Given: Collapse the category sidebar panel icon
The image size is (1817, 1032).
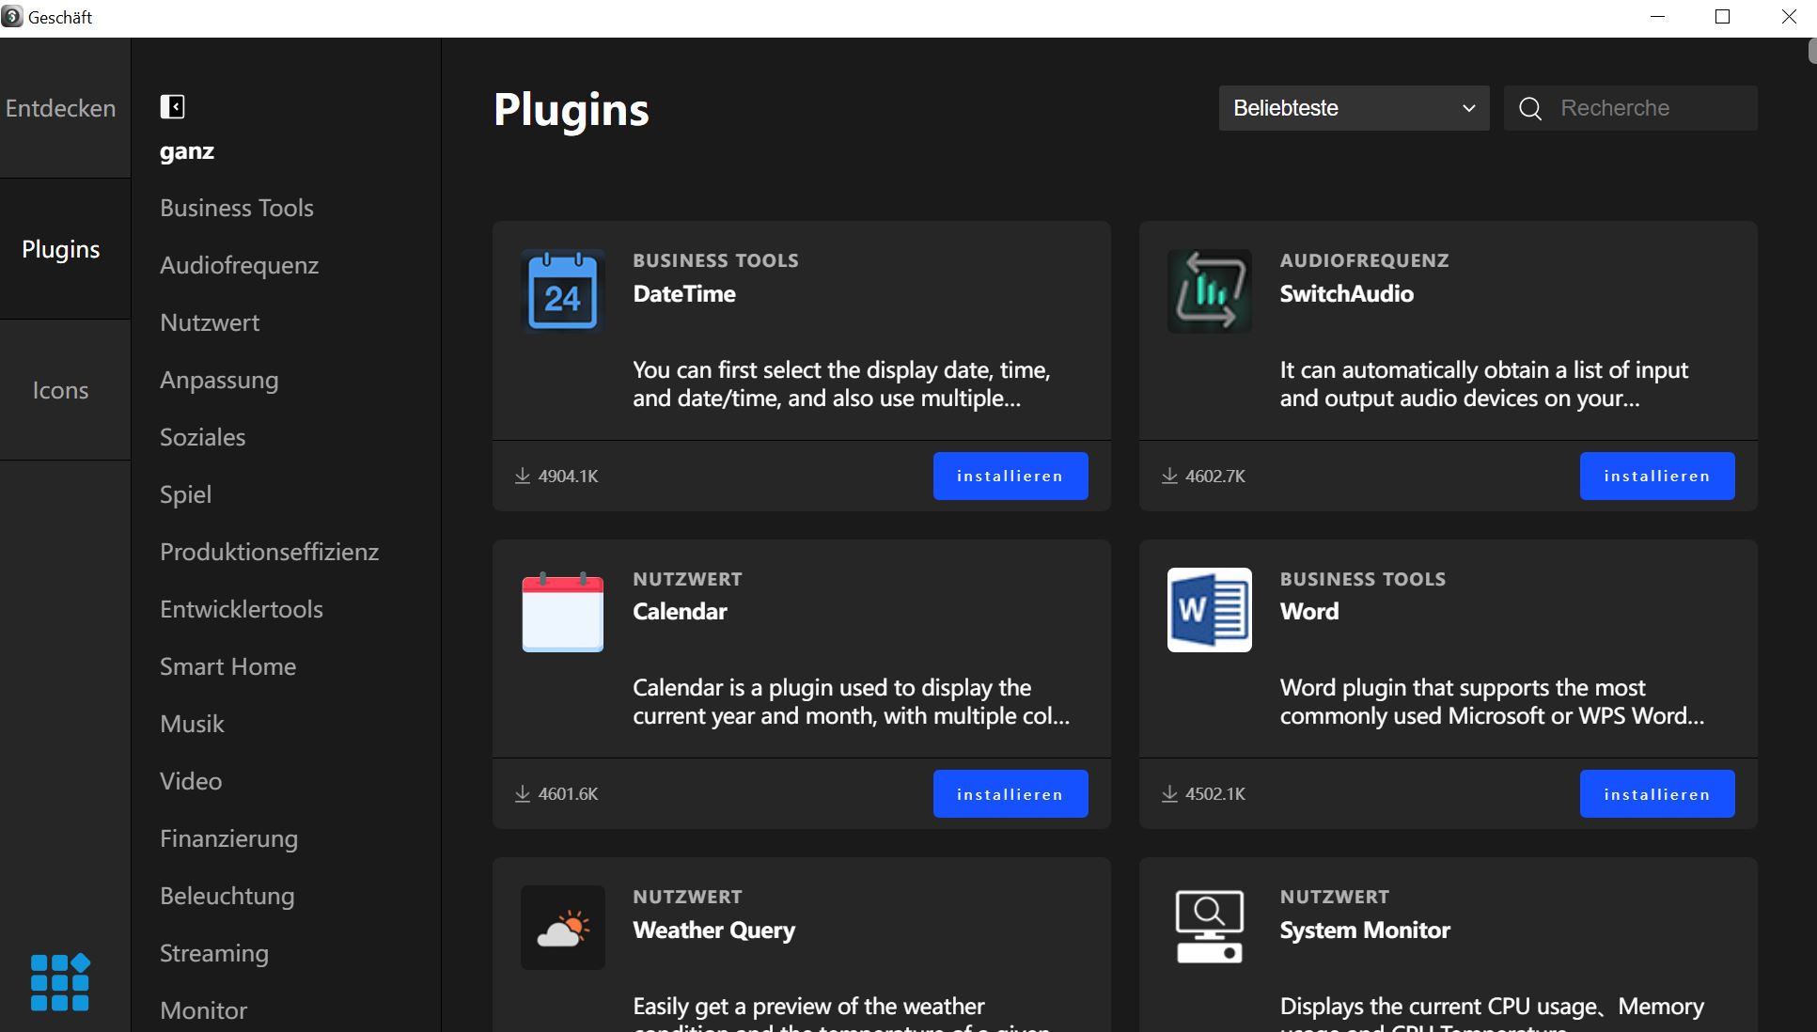Looking at the screenshot, I should 172,107.
